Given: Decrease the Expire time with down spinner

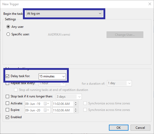Looking at the screenshot, I should (x=76, y=111).
